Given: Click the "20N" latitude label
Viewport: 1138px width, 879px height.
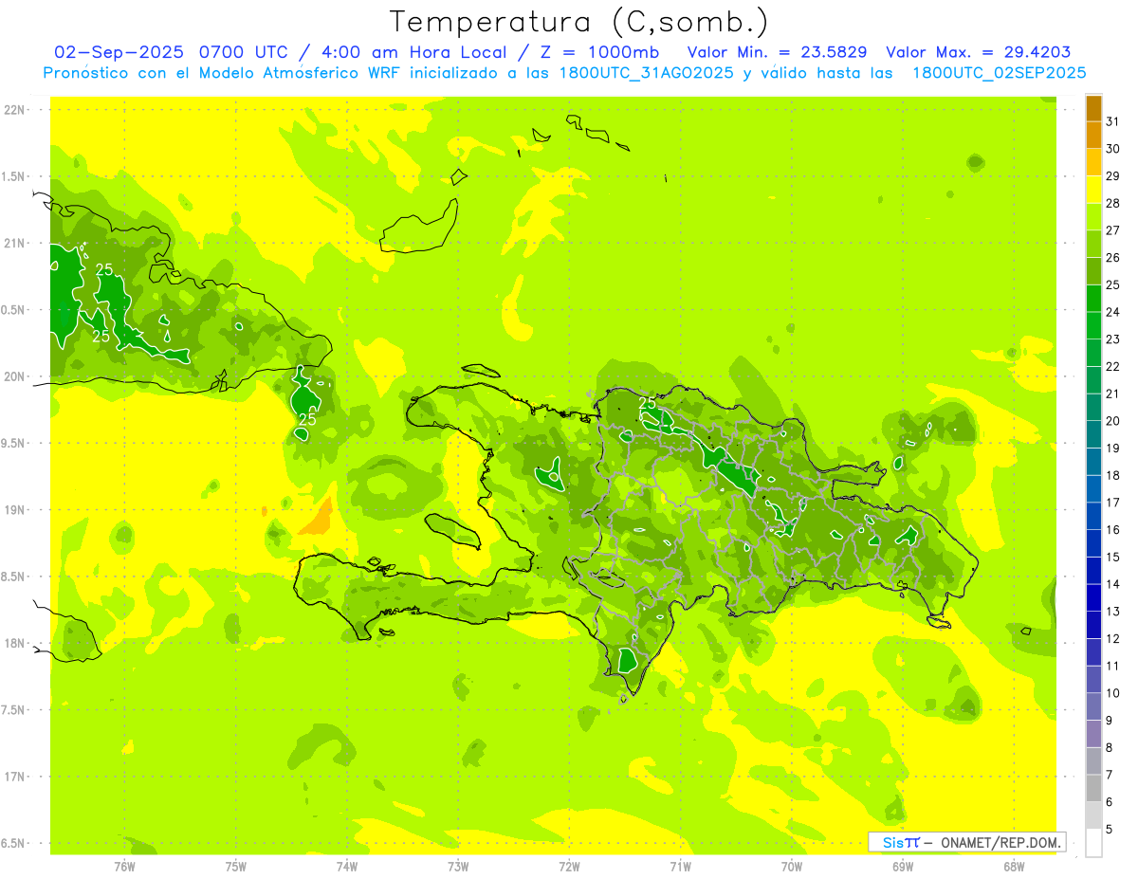Looking at the screenshot, I should 14,376.
